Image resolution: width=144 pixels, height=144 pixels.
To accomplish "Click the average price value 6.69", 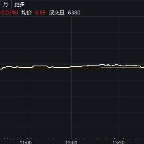I will (x=41, y=12).
